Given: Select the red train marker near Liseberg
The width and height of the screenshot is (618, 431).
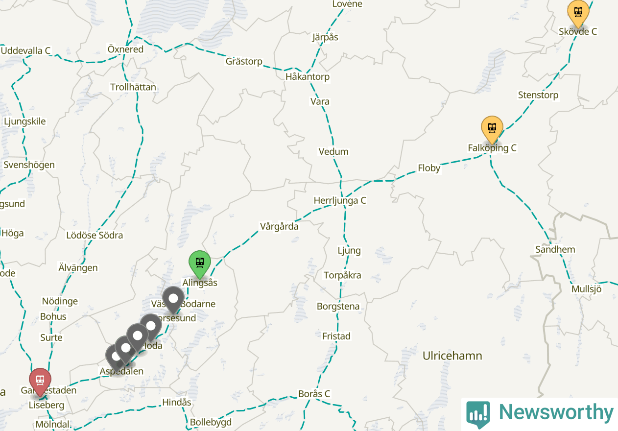Looking at the screenshot, I should click(x=40, y=381).
